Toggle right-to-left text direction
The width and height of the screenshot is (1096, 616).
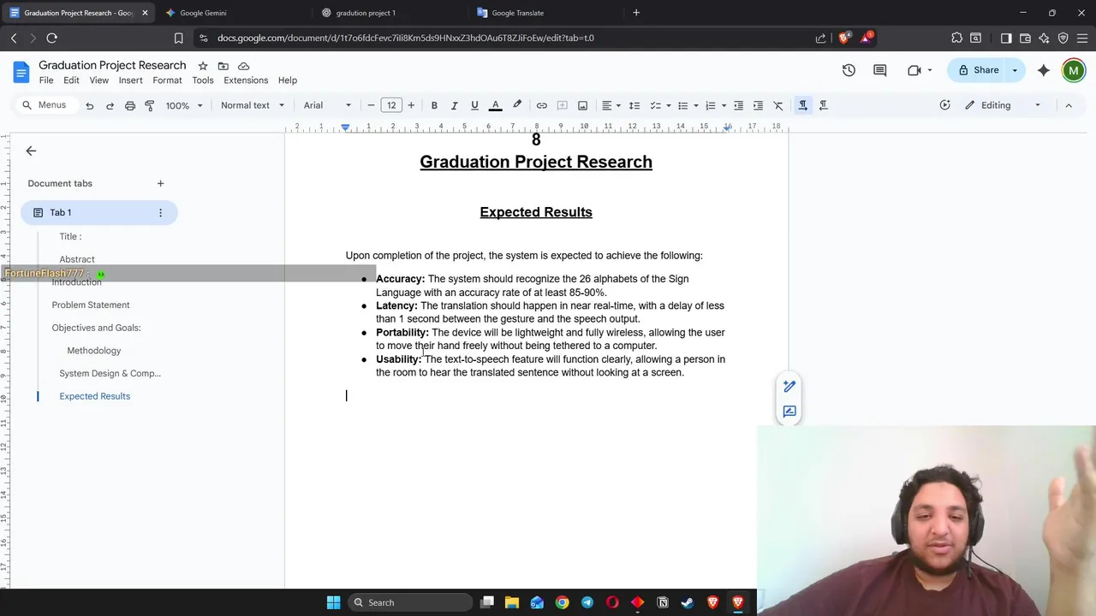(x=824, y=105)
